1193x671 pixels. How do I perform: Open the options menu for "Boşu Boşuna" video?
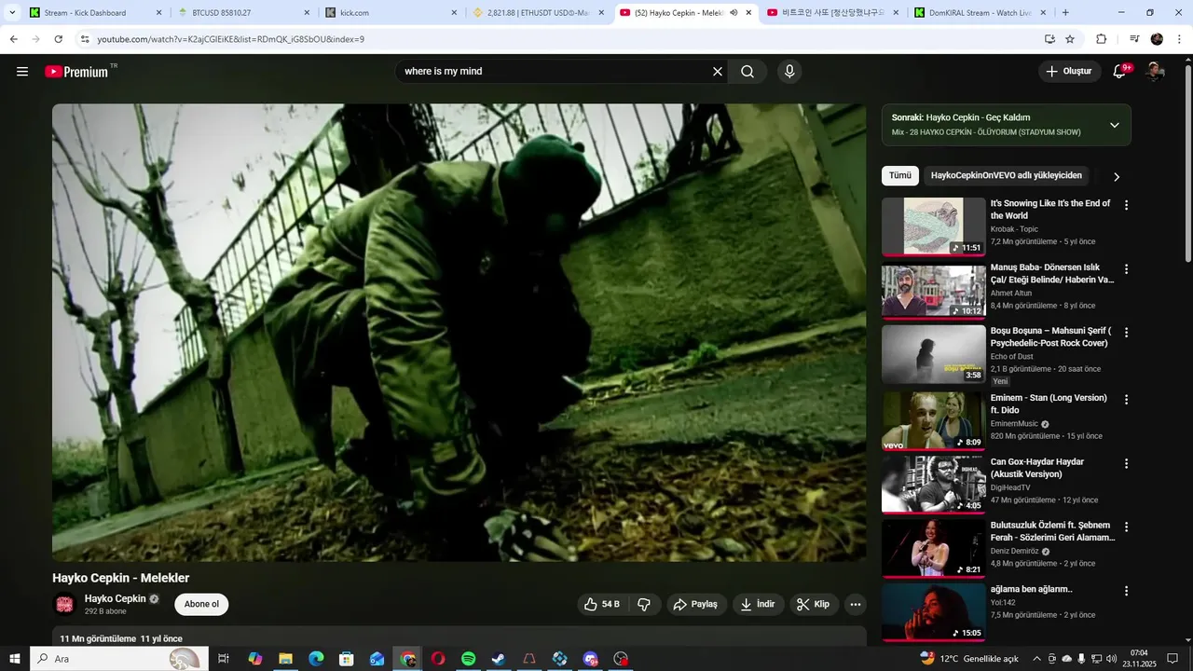(1126, 333)
